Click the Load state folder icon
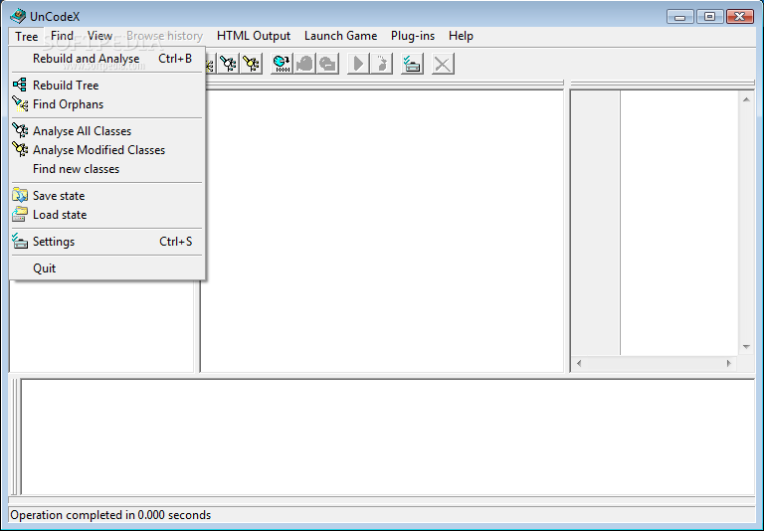 [20, 214]
